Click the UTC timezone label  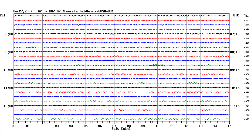[x=236, y=15]
